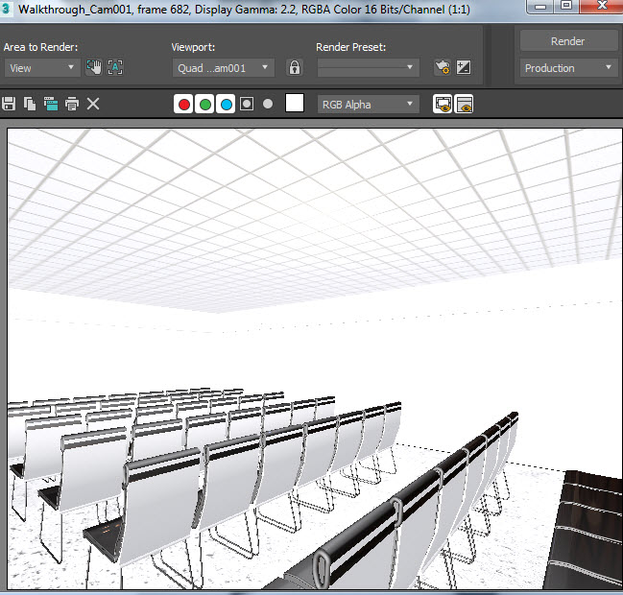The height and width of the screenshot is (595, 623).
Task: Toggle the red channel display
Action: [183, 105]
